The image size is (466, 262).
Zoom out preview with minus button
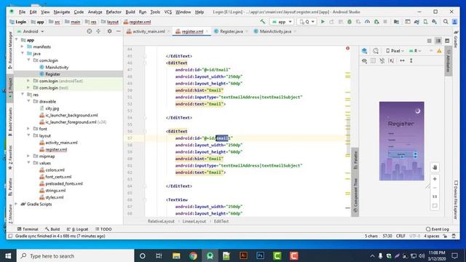pyautogui.click(x=435, y=188)
